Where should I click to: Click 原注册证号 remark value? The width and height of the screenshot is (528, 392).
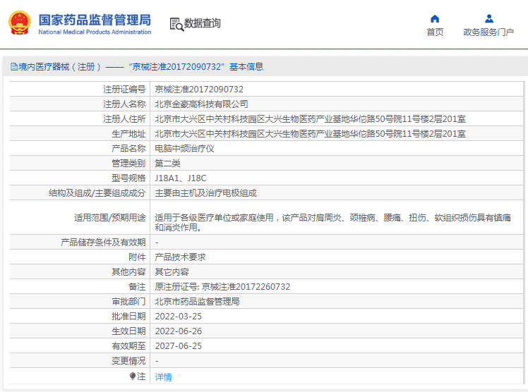click(x=222, y=287)
